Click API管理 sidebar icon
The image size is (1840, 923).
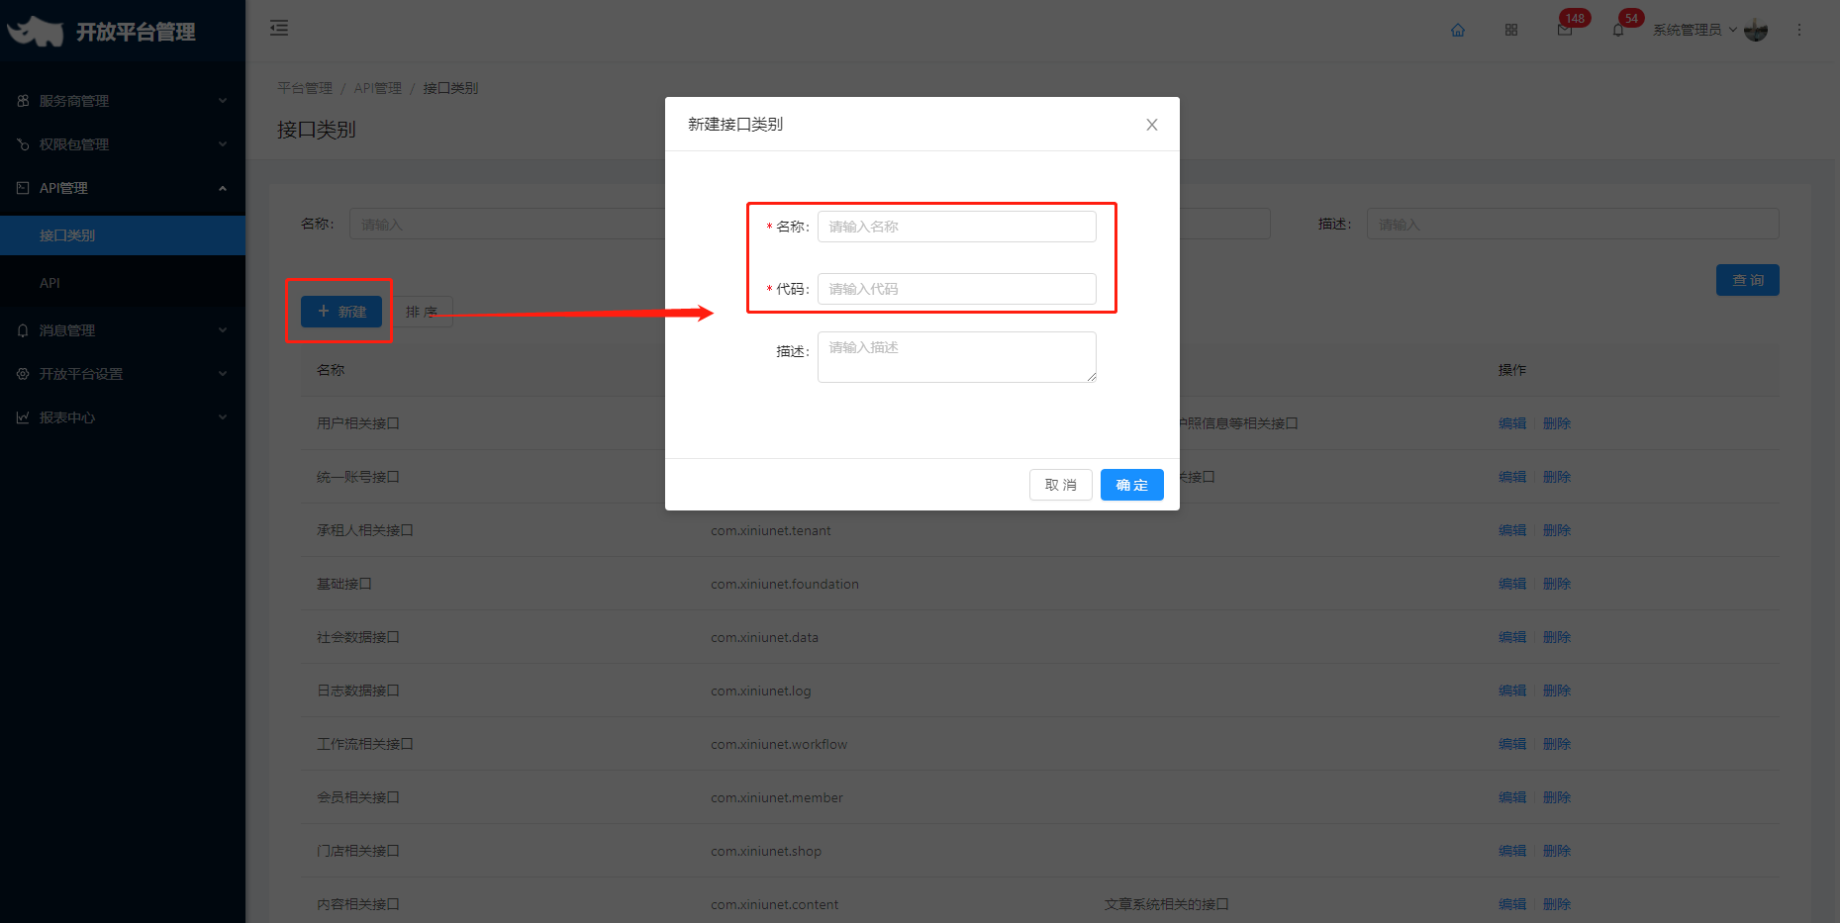click(23, 188)
